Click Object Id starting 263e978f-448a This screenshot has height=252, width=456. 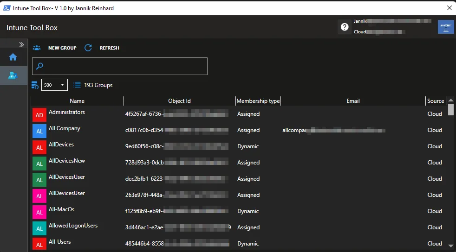pos(176,195)
